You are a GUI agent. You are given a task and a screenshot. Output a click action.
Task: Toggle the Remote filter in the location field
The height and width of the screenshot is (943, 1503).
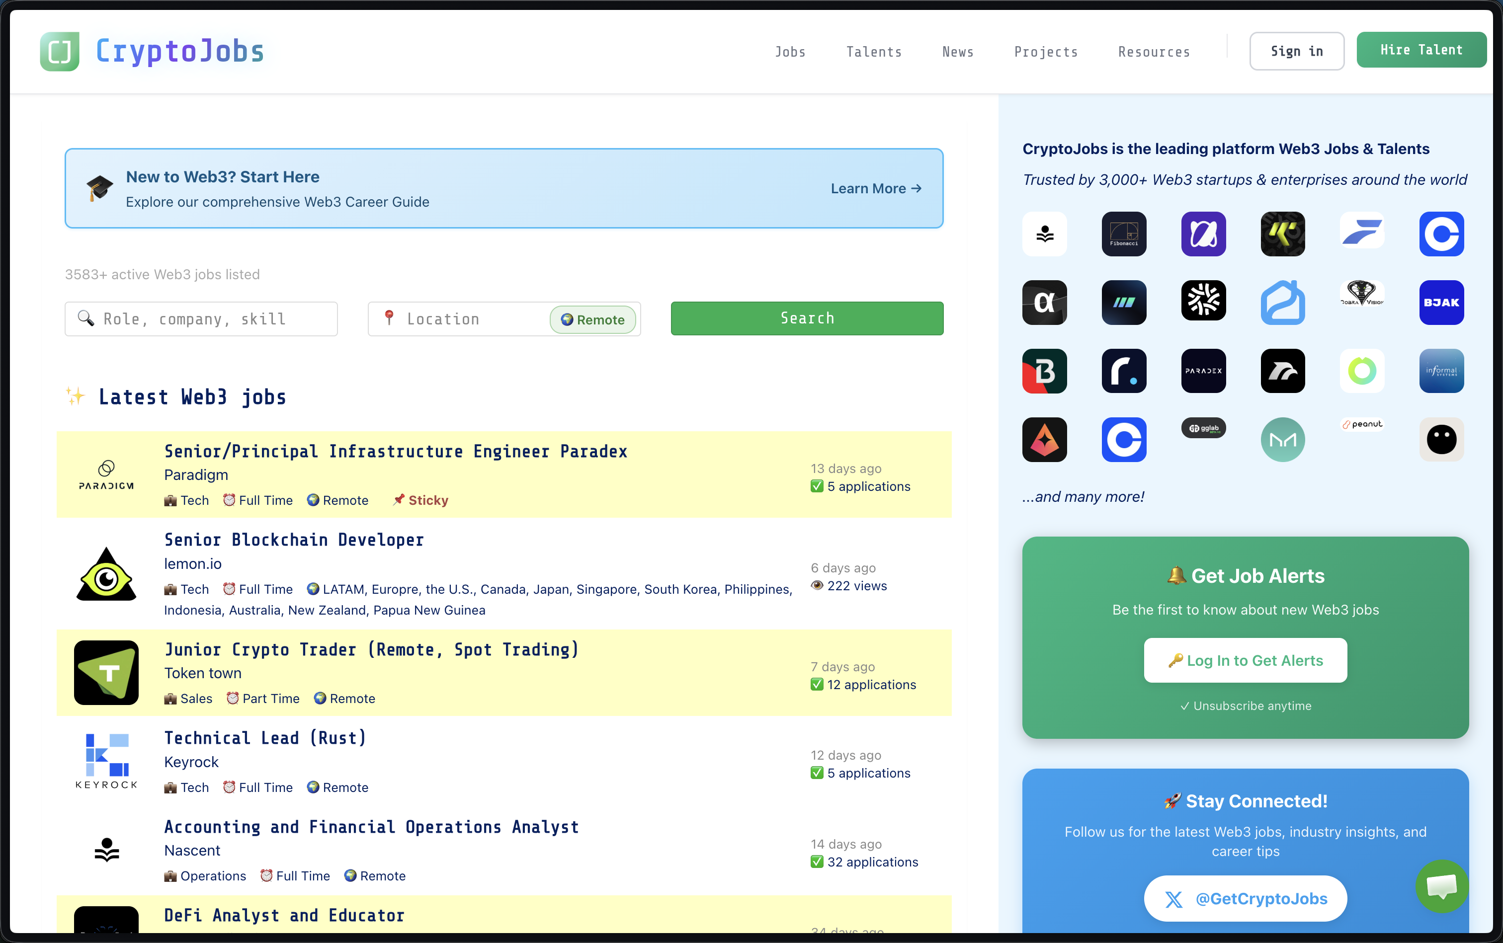[x=593, y=320]
